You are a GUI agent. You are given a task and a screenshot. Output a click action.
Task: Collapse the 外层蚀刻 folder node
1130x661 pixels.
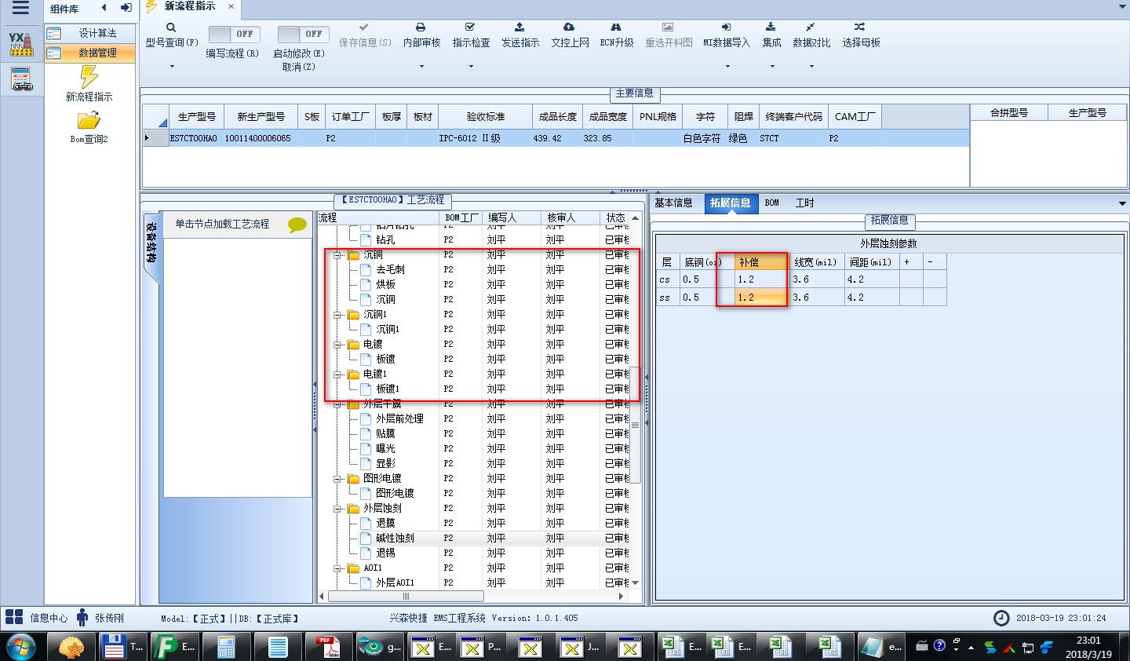337,509
